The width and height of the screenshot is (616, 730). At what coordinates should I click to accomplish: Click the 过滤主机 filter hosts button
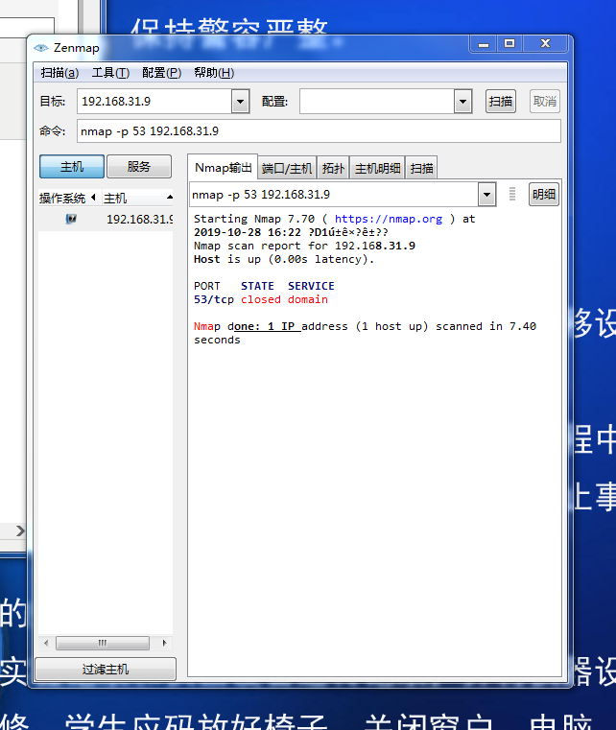point(106,669)
